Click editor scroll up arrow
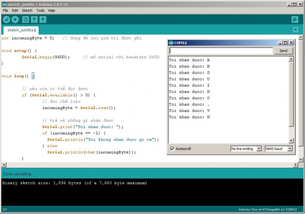The width and height of the screenshot is (305, 214). click(x=301, y=37)
